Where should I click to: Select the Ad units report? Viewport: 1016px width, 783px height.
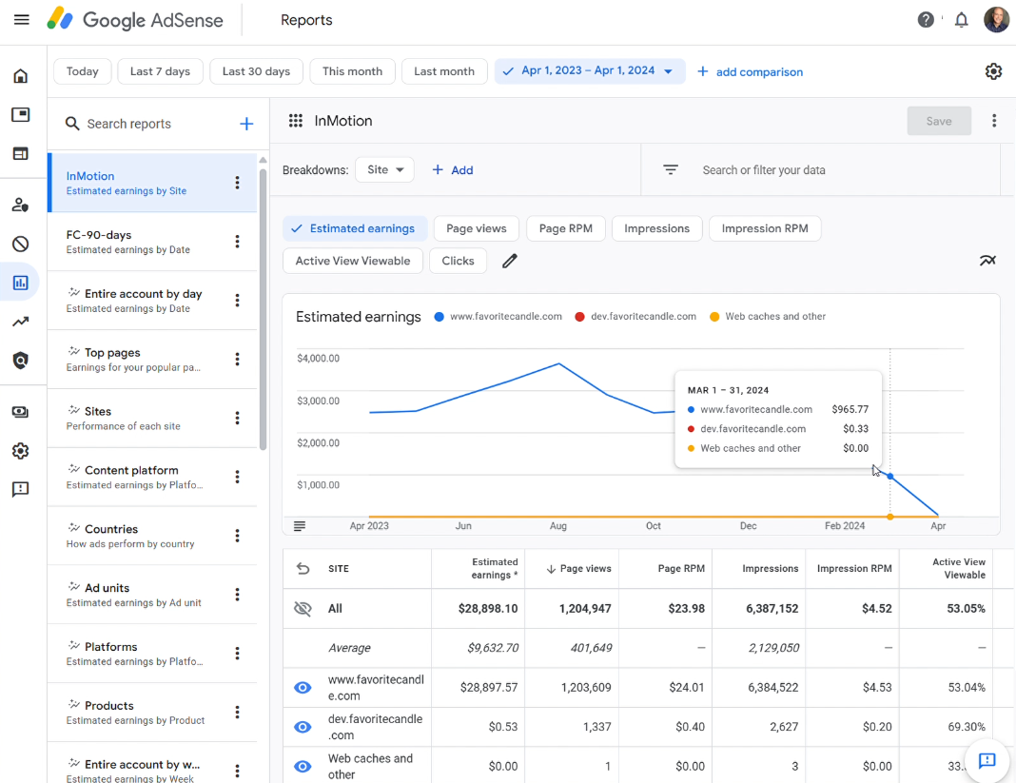click(x=152, y=595)
